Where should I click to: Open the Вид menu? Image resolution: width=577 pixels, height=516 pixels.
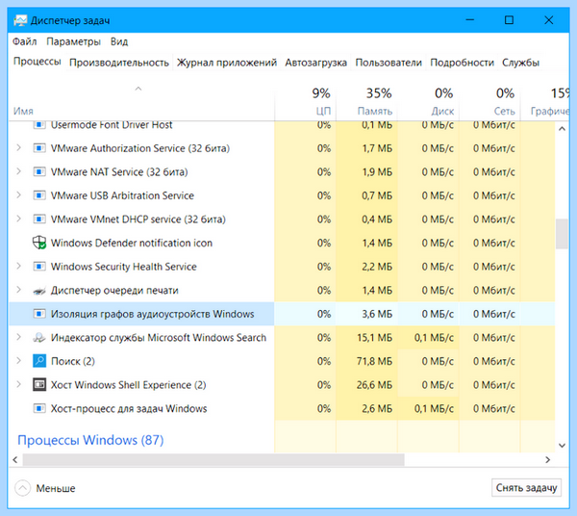(119, 41)
